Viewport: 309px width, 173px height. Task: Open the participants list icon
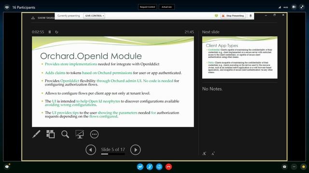(7, 7)
